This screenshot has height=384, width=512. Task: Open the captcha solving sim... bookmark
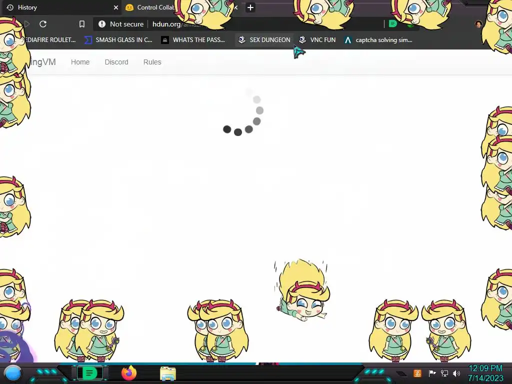[378, 40]
